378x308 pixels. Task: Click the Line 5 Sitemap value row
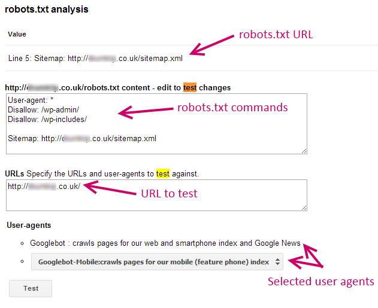pyautogui.click(x=95, y=58)
